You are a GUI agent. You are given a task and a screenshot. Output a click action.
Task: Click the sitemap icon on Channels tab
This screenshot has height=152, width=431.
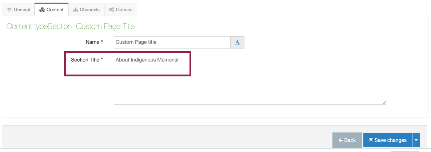click(x=76, y=9)
